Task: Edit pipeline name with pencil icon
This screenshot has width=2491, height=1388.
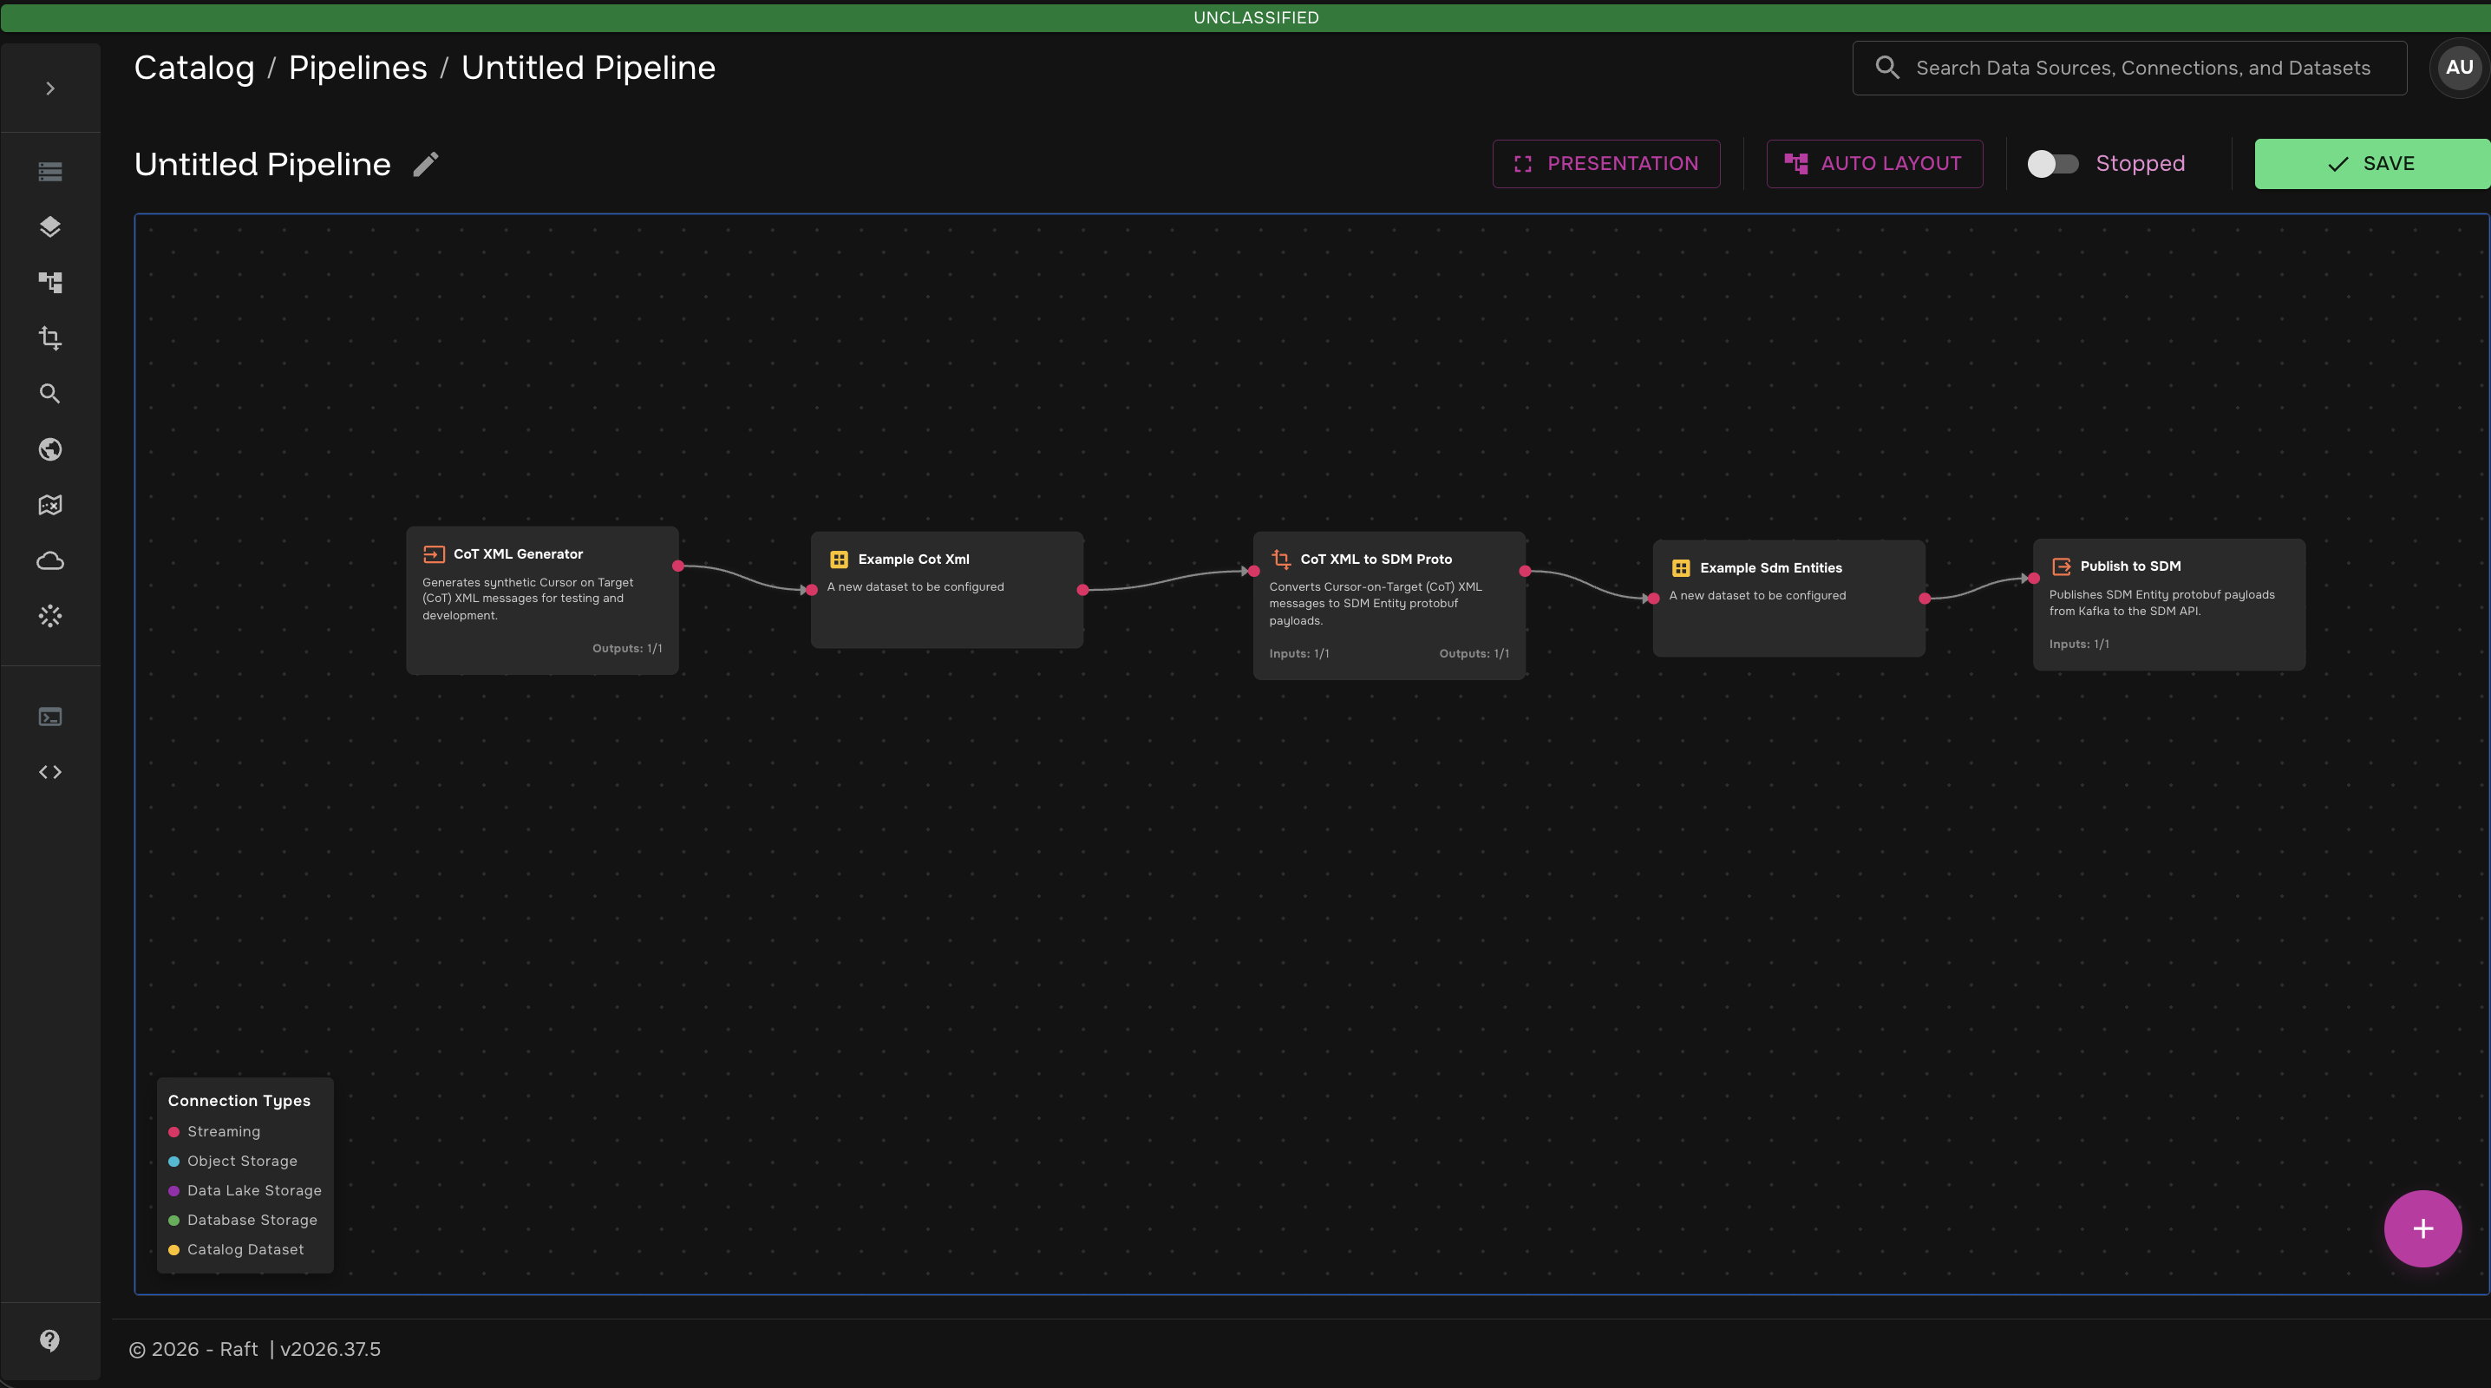Action: (426, 165)
